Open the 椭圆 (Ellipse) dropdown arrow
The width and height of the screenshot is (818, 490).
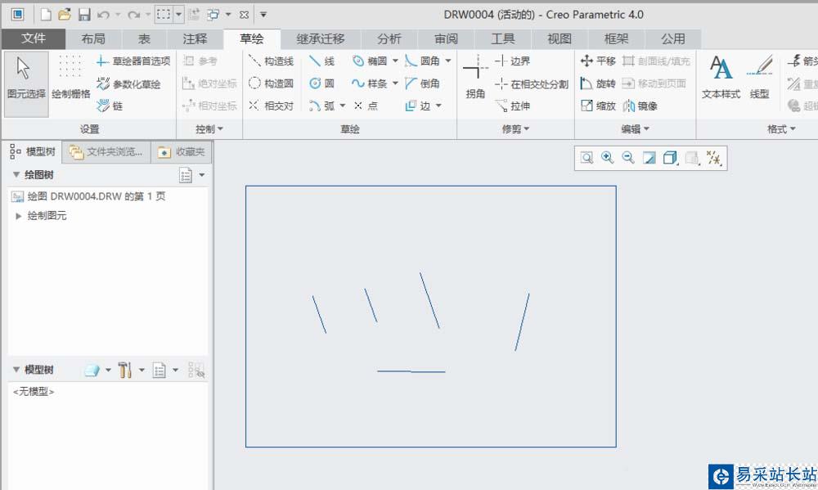[395, 61]
